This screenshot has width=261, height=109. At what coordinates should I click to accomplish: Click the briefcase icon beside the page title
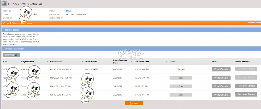pyautogui.click(x=4, y=4)
